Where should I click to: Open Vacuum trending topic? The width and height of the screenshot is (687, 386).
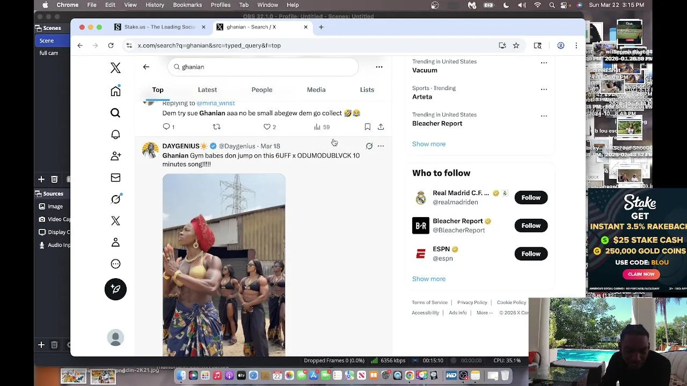click(x=425, y=70)
